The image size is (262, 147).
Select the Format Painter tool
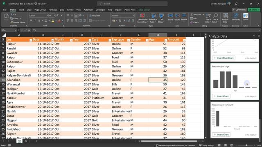click(x=18, y=22)
